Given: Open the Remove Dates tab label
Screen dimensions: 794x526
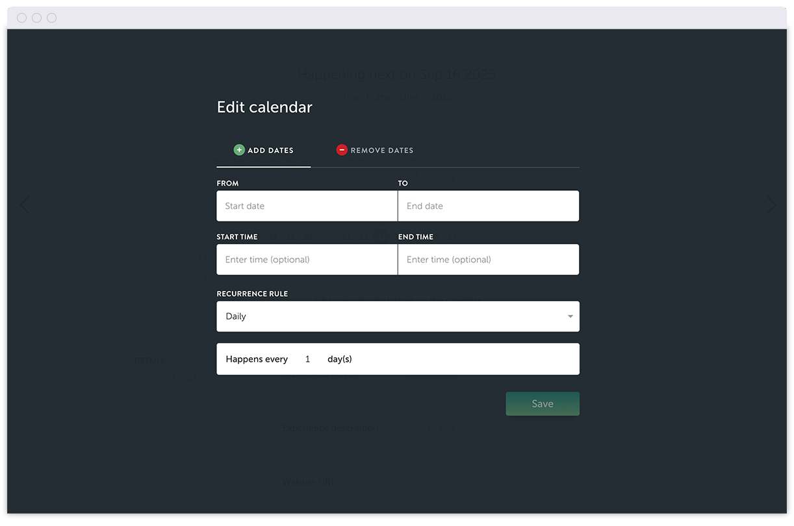Looking at the screenshot, I should (x=381, y=151).
